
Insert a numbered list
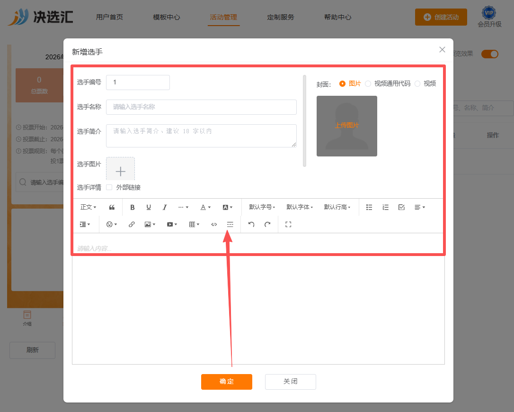pos(385,207)
